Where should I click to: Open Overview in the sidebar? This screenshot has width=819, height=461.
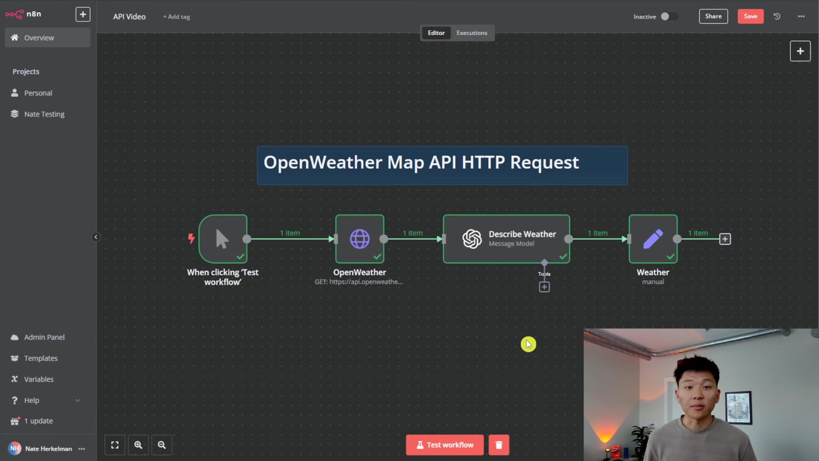(48, 38)
